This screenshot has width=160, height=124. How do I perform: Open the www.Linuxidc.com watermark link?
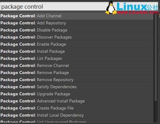(x=138, y=12)
